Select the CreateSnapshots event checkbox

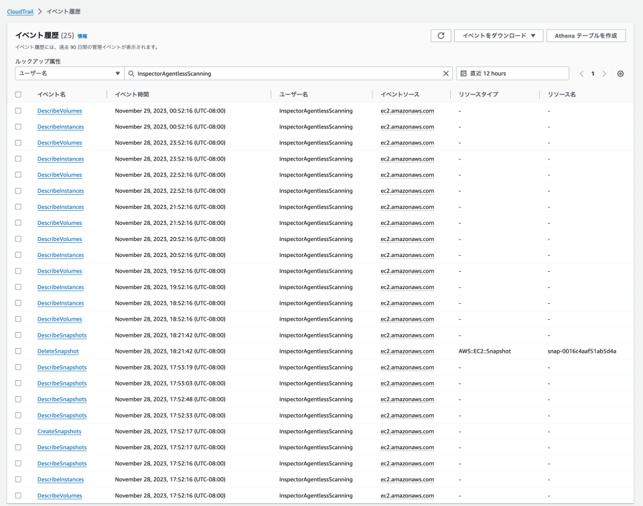pyautogui.click(x=18, y=431)
